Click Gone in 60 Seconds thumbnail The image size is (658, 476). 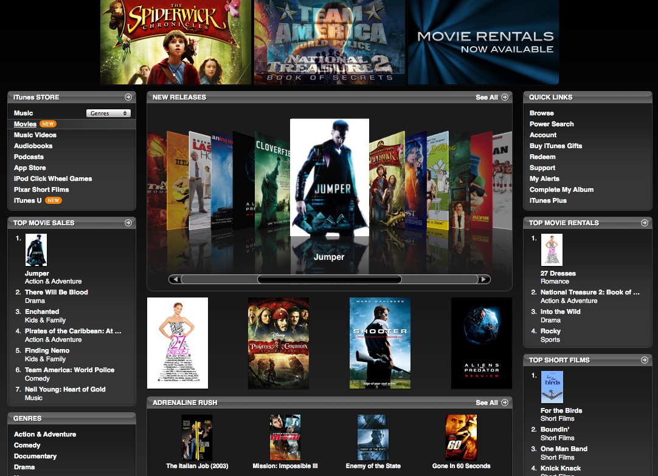pyautogui.click(x=461, y=438)
